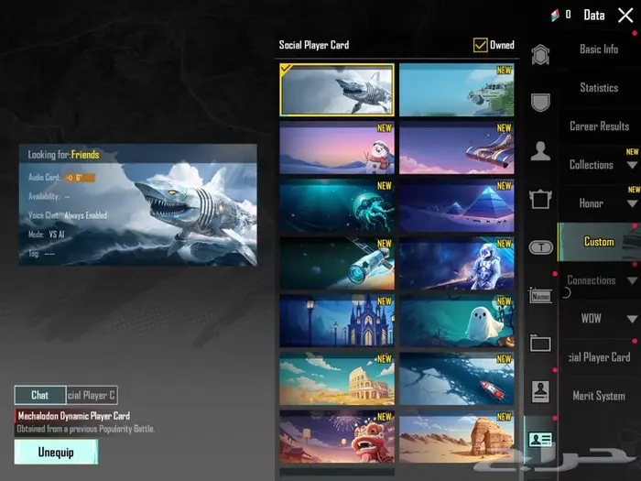This screenshot has height=481, width=641.
Task: Open the social player card ID icon
Action: pyautogui.click(x=540, y=440)
